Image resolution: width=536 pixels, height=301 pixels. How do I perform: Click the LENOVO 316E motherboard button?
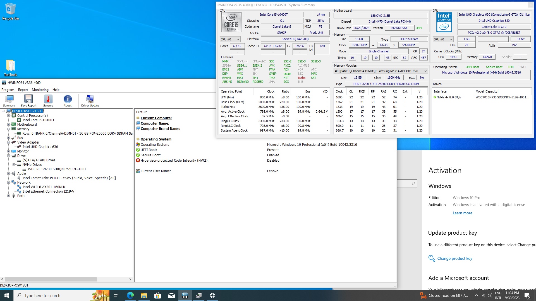[381, 16]
